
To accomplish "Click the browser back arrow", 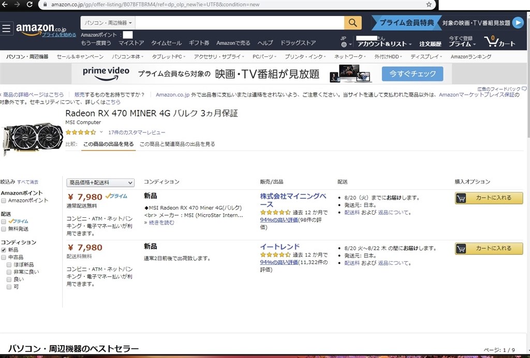I will (5, 4).
